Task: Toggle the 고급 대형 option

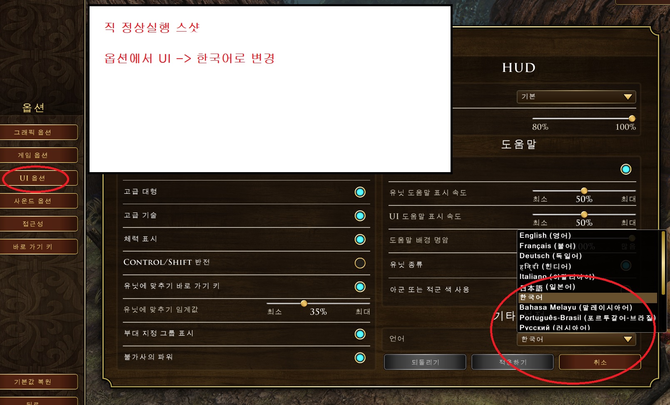Action: click(360, 192)
